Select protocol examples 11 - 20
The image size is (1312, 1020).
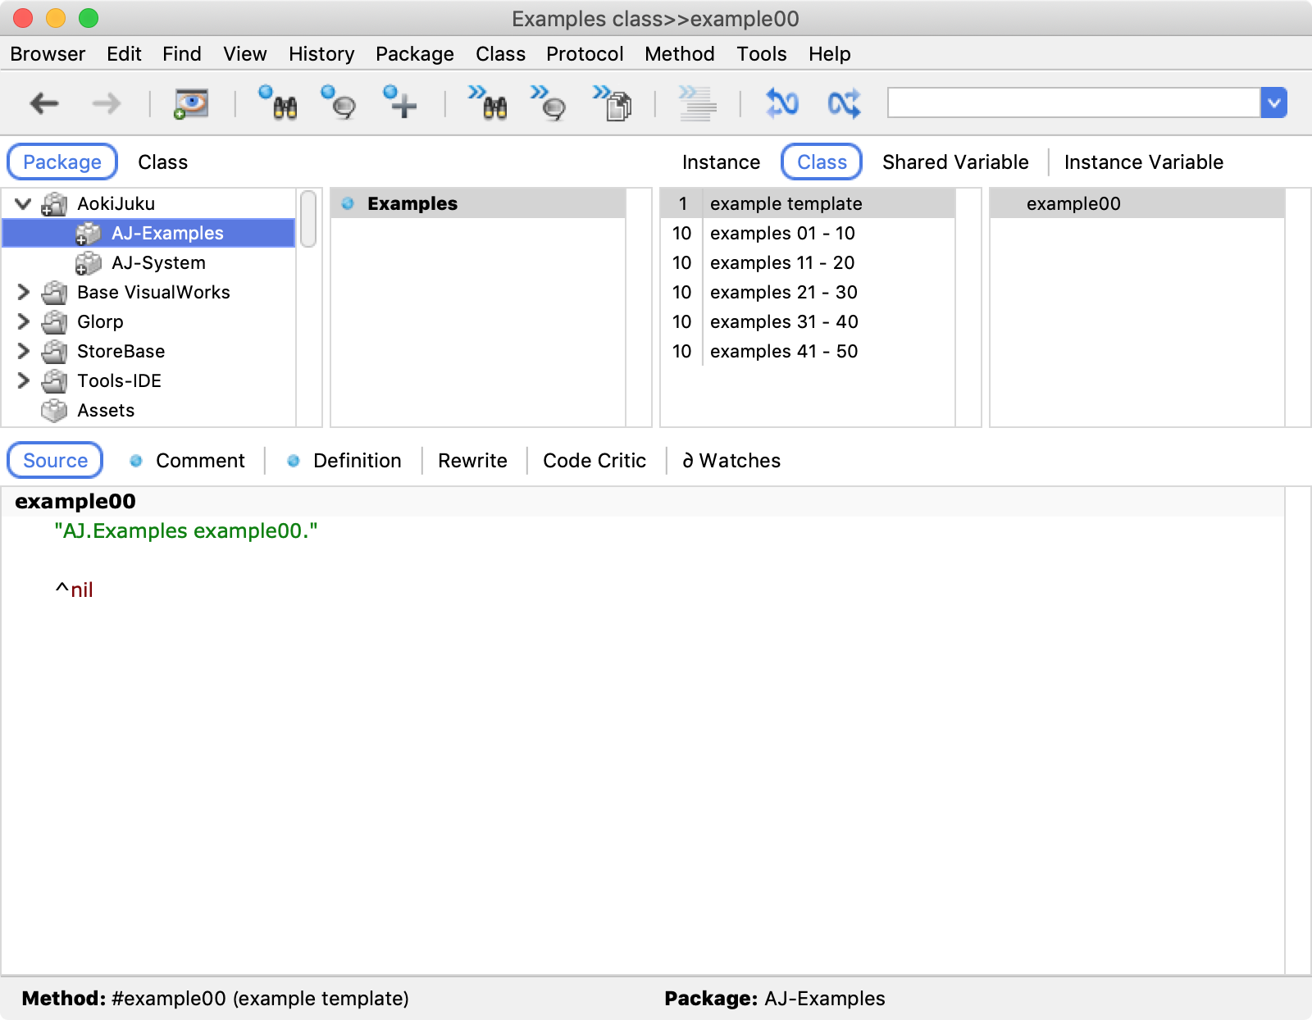[808, 262]
